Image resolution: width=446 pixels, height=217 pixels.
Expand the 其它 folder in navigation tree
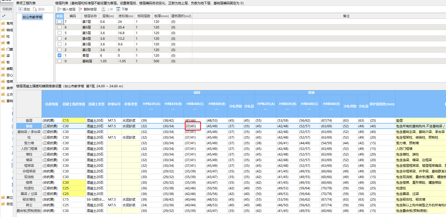[x=3, y=197]
